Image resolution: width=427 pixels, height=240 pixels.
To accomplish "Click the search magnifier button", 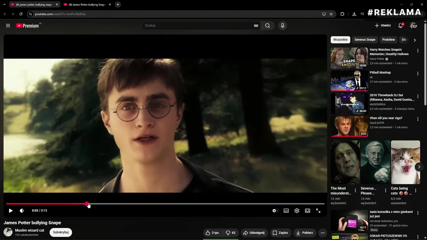I will [x=268, y=26].
